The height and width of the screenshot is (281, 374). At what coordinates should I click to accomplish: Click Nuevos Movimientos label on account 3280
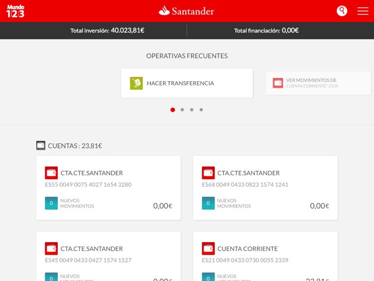pos(77,203)
